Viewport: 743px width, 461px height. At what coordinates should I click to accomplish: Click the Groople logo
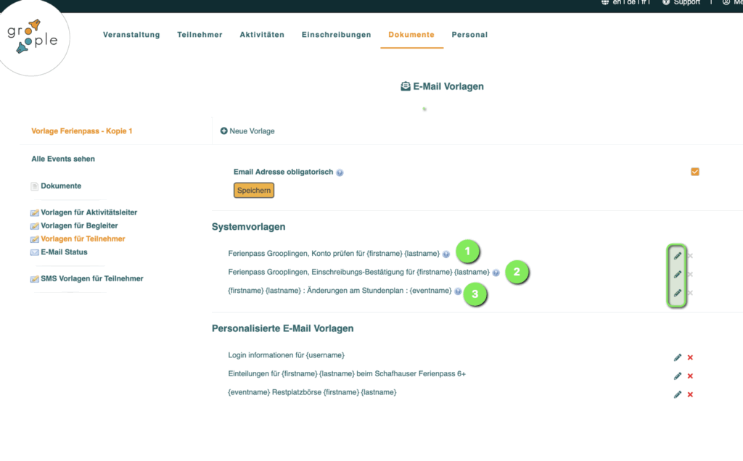tap(33, 36)
